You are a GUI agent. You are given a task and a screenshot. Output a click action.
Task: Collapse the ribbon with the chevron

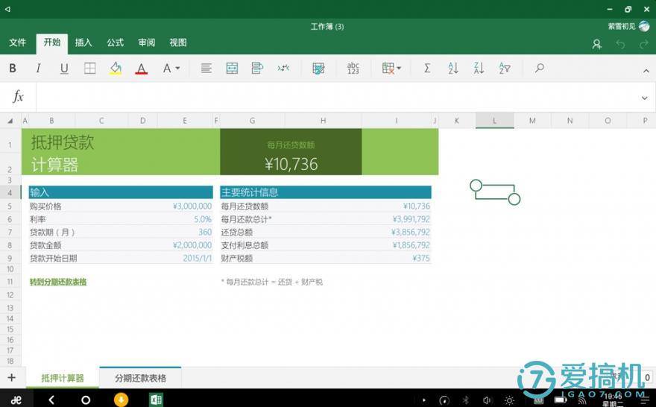click(x=646, y=71)
